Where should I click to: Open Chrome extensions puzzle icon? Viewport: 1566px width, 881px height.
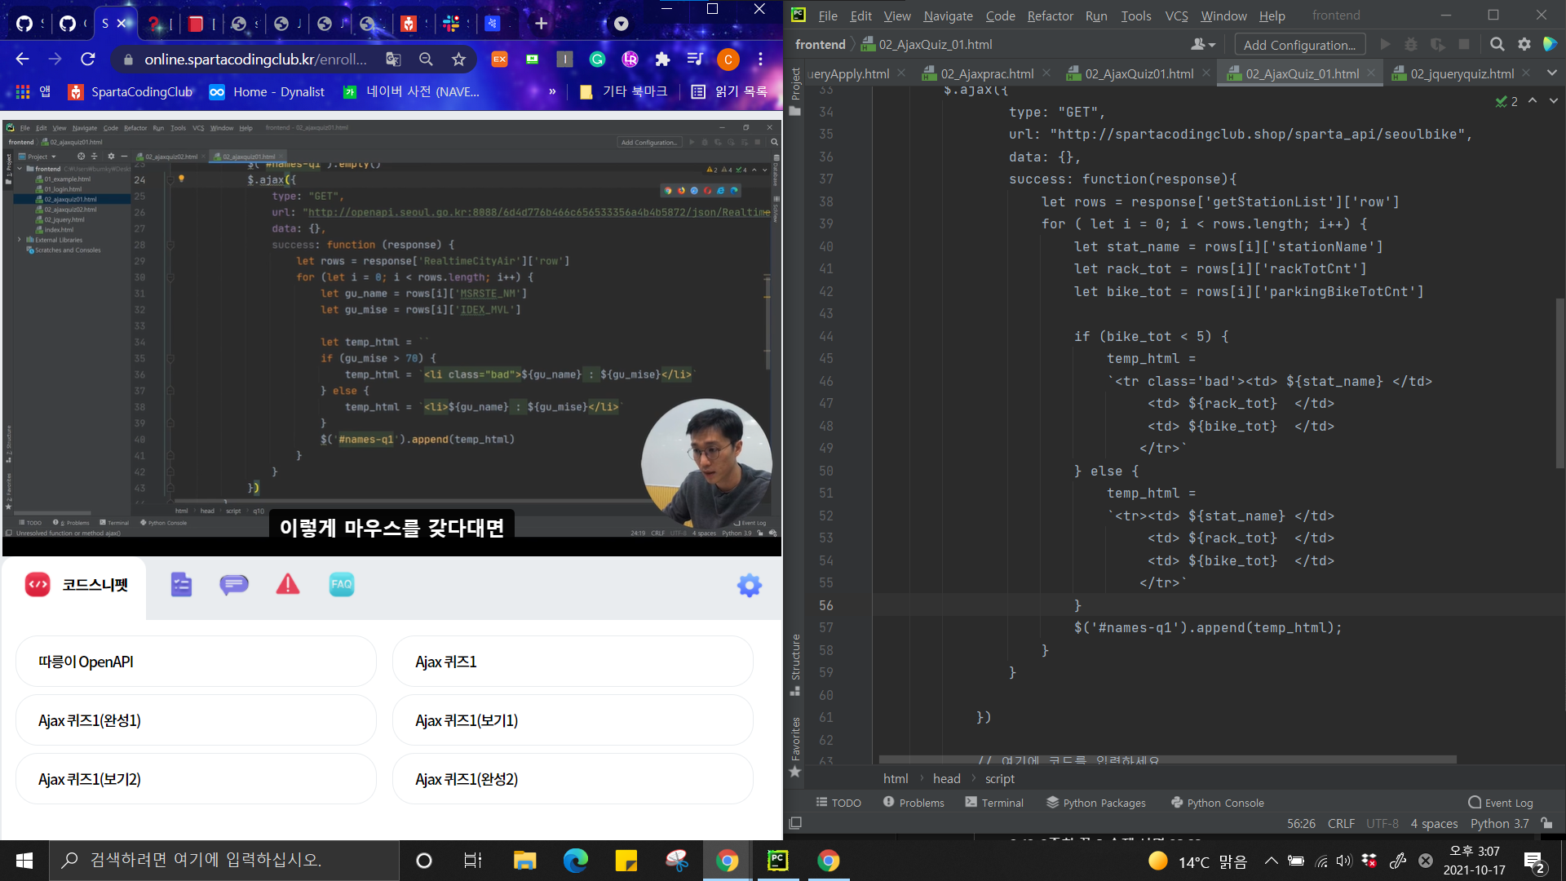tap(662, 60)
